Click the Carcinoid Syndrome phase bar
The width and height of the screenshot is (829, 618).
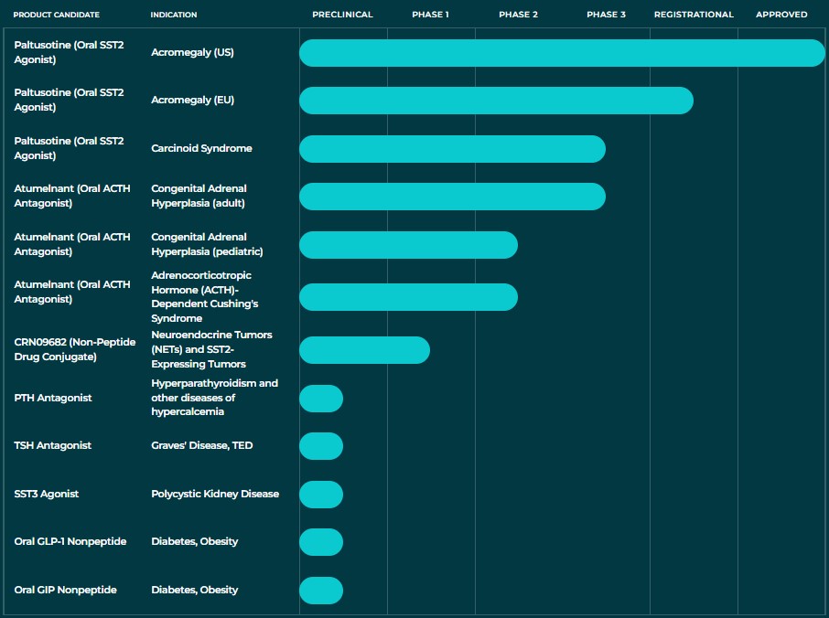(x=453, y=148)
